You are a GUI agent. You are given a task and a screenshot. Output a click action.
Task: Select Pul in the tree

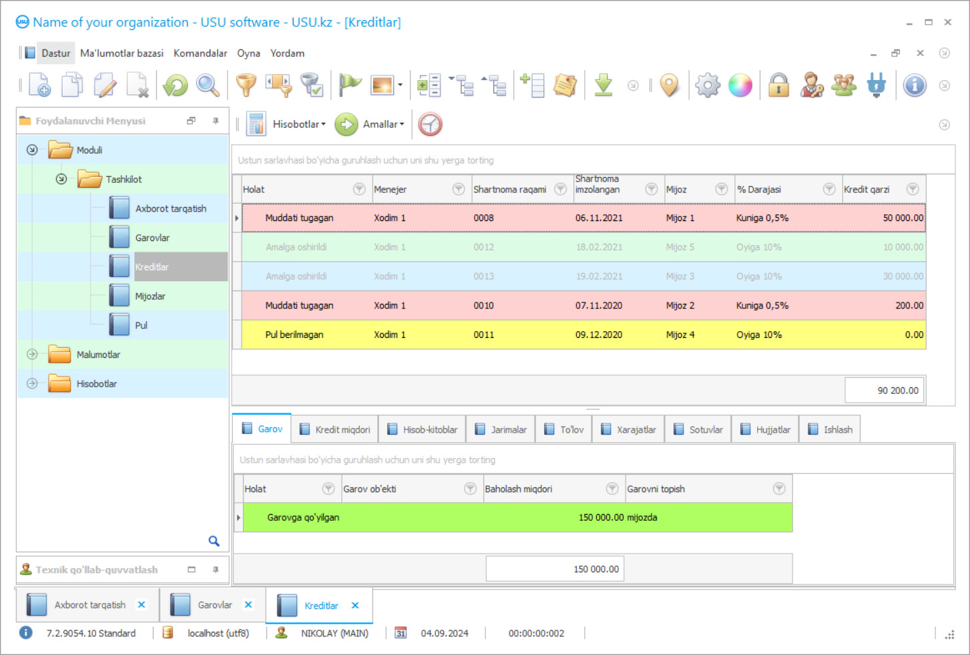[142, 326]
